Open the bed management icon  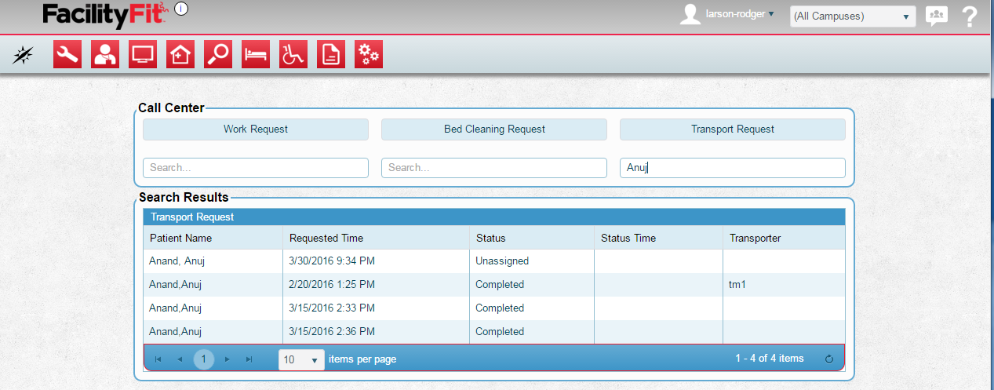point(256,54)
